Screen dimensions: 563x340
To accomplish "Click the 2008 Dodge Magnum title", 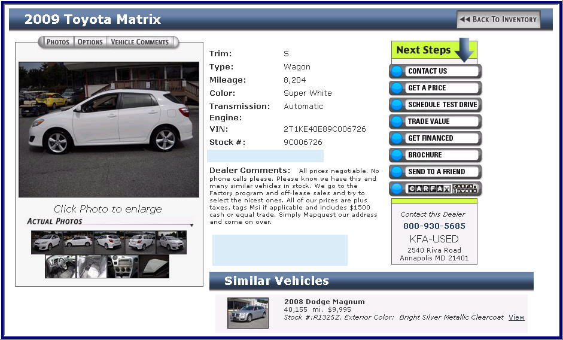I will 324,302.
